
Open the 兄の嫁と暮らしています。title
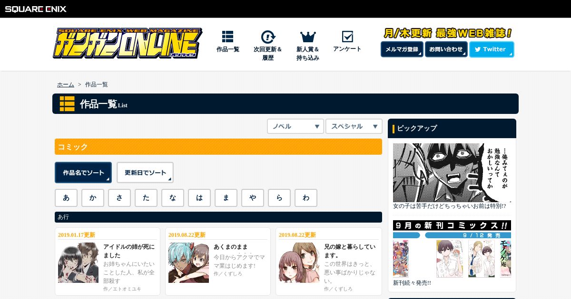350,251
